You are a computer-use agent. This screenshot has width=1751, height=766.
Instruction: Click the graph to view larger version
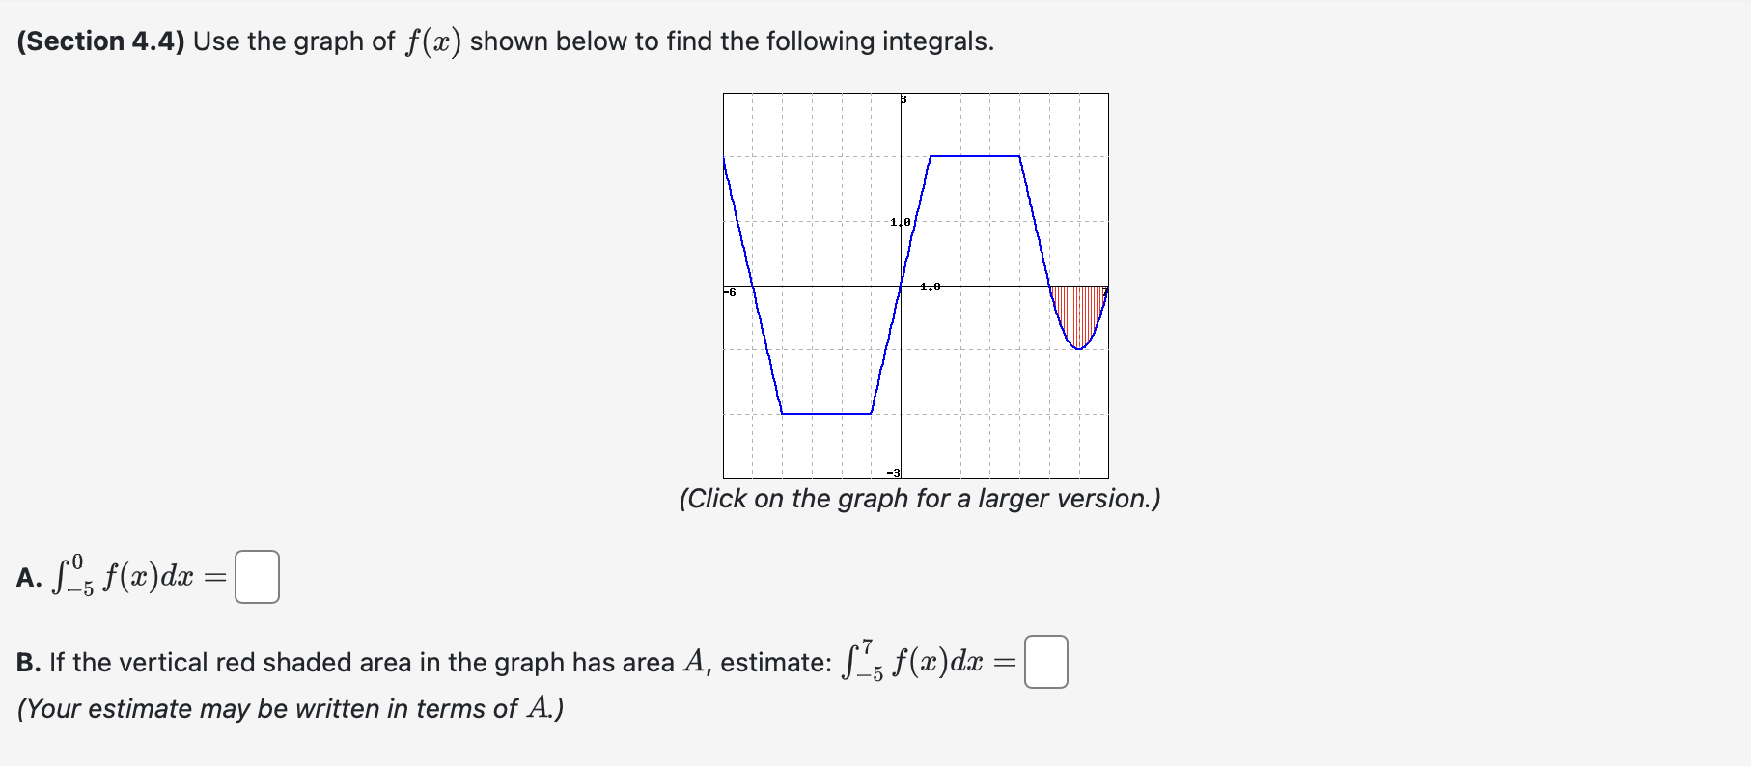[917, 285]
